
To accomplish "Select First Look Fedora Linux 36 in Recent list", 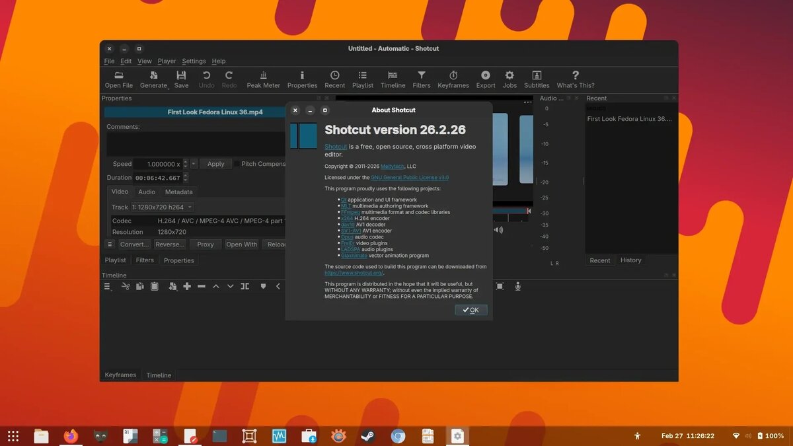I will tap(629, 119).
